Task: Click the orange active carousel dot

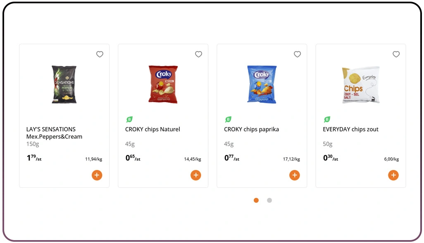Action: [256, 200]
